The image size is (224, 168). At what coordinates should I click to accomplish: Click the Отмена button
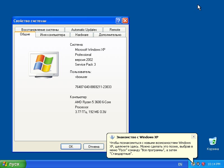click(94, 146)
